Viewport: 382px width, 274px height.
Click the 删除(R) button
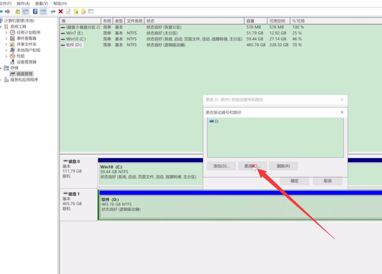pos(283,166)
